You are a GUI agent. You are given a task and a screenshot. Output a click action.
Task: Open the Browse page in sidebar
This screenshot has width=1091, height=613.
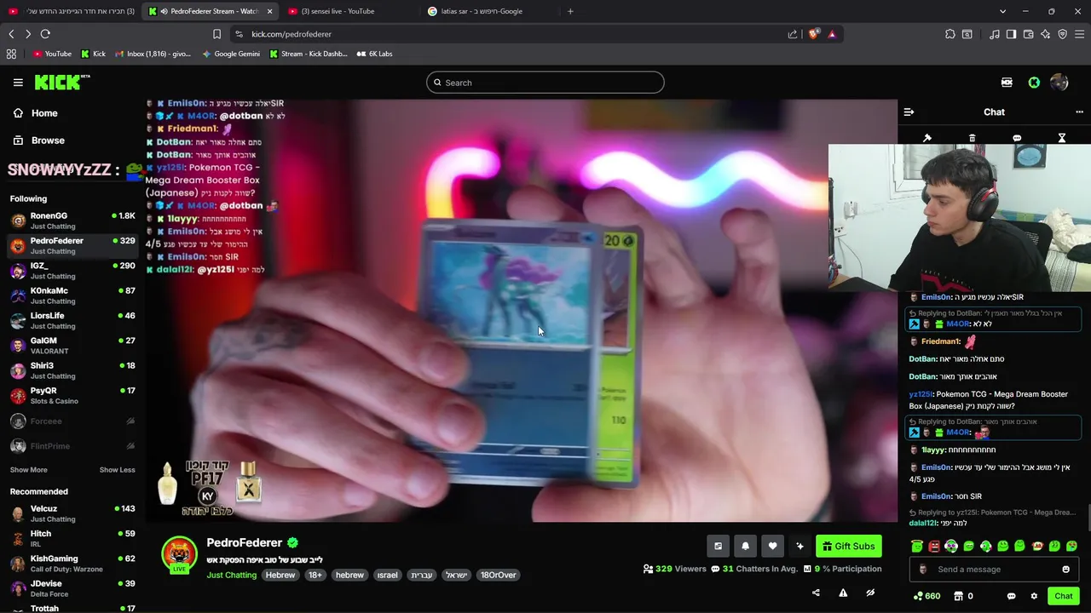pyautogui.click(x=38, y=140)
